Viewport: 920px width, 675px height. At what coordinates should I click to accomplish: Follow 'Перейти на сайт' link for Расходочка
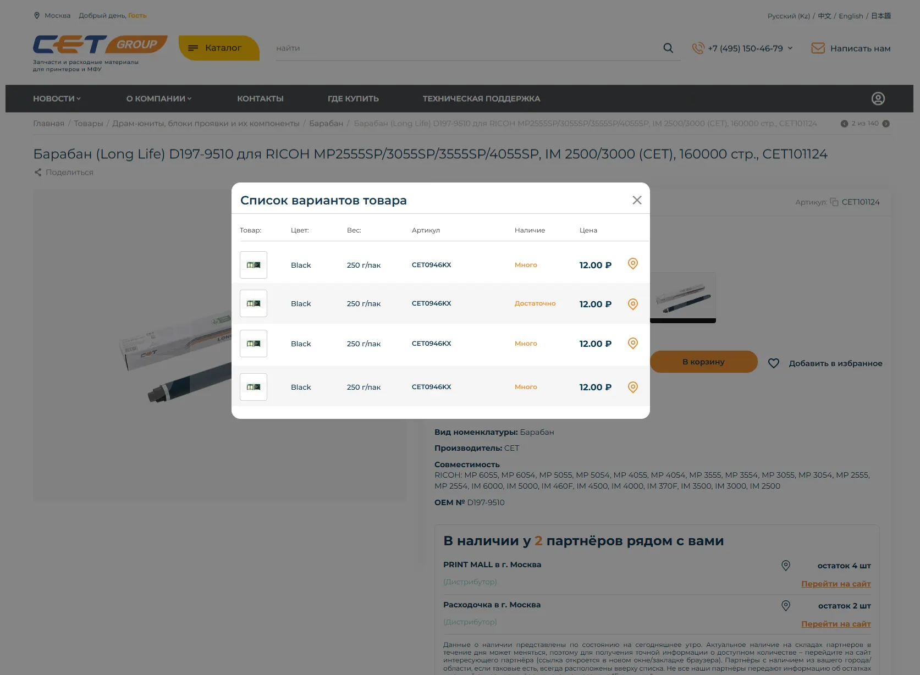click(836, 624)
